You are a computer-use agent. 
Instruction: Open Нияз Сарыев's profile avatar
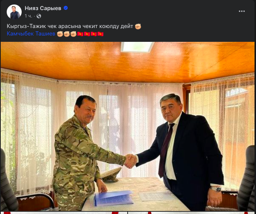coord(14,12)
